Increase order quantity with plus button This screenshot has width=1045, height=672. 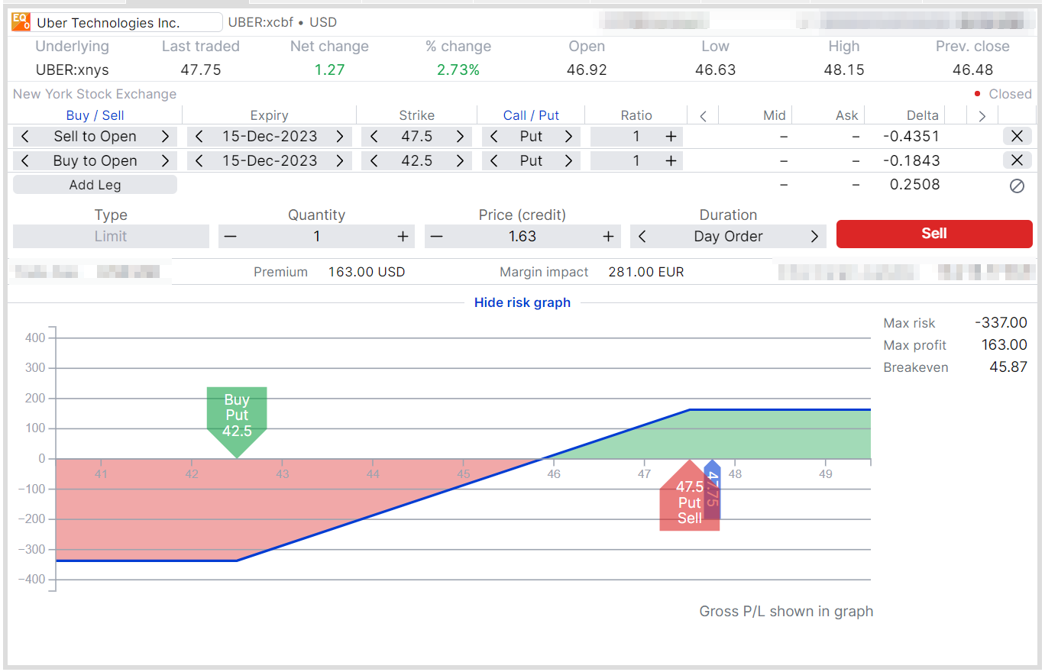point(403,237)
